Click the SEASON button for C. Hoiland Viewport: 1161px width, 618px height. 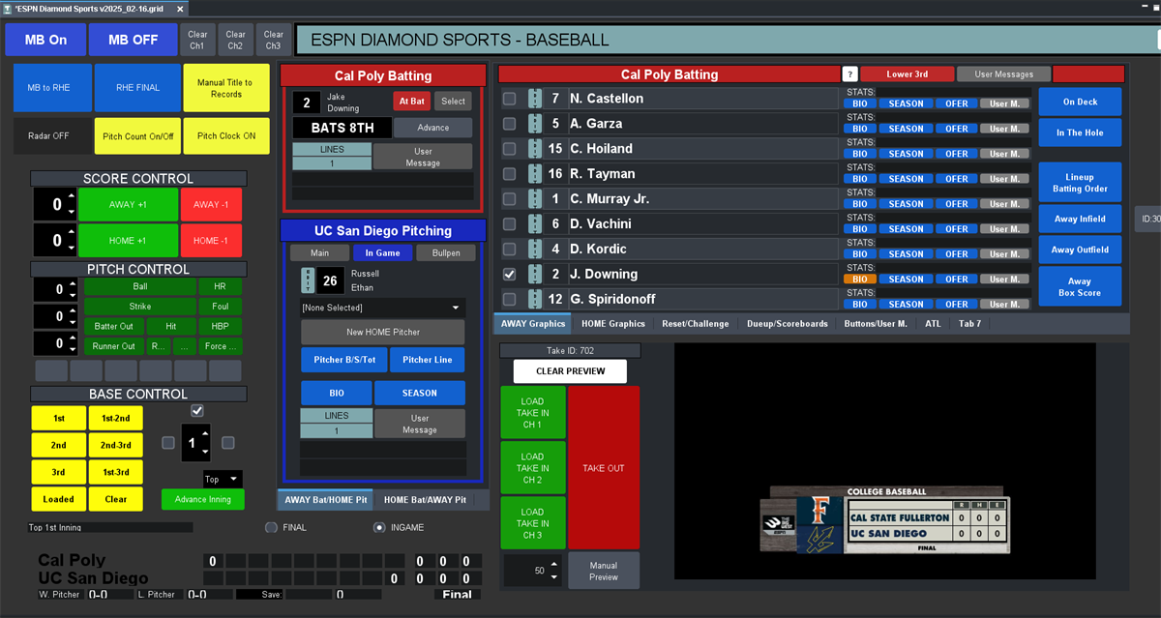(x=907, y=154)
